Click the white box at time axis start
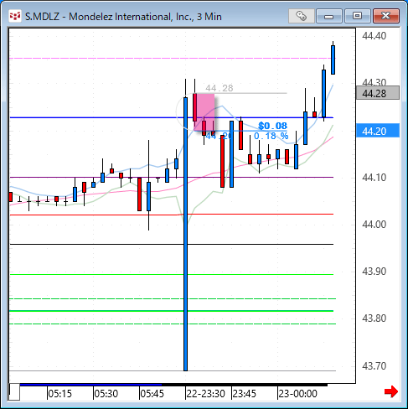The width and height of the screenshot is (408, 409). (14, 392)
